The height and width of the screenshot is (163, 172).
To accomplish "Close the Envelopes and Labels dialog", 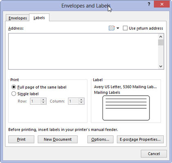I will tap(162, 4).
